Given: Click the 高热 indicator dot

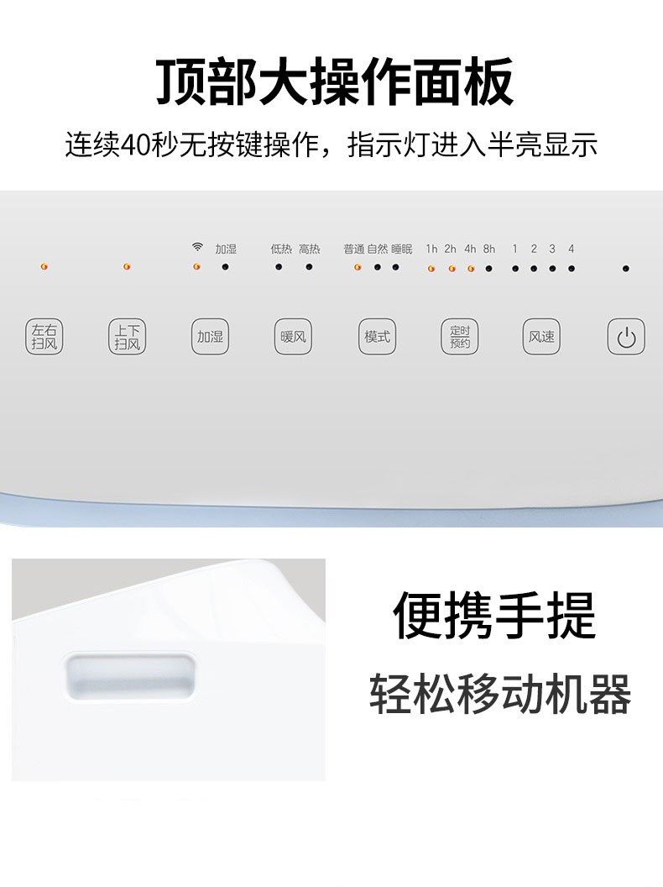Looking at the screenshot, I should pyautogui.click(x=309, y=266).
